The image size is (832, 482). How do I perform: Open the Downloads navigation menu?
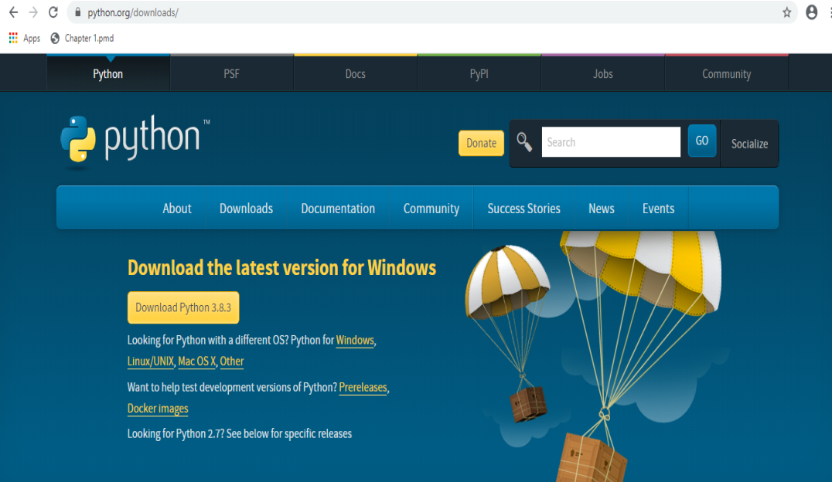pyautogui.click(x=246, y=209)
